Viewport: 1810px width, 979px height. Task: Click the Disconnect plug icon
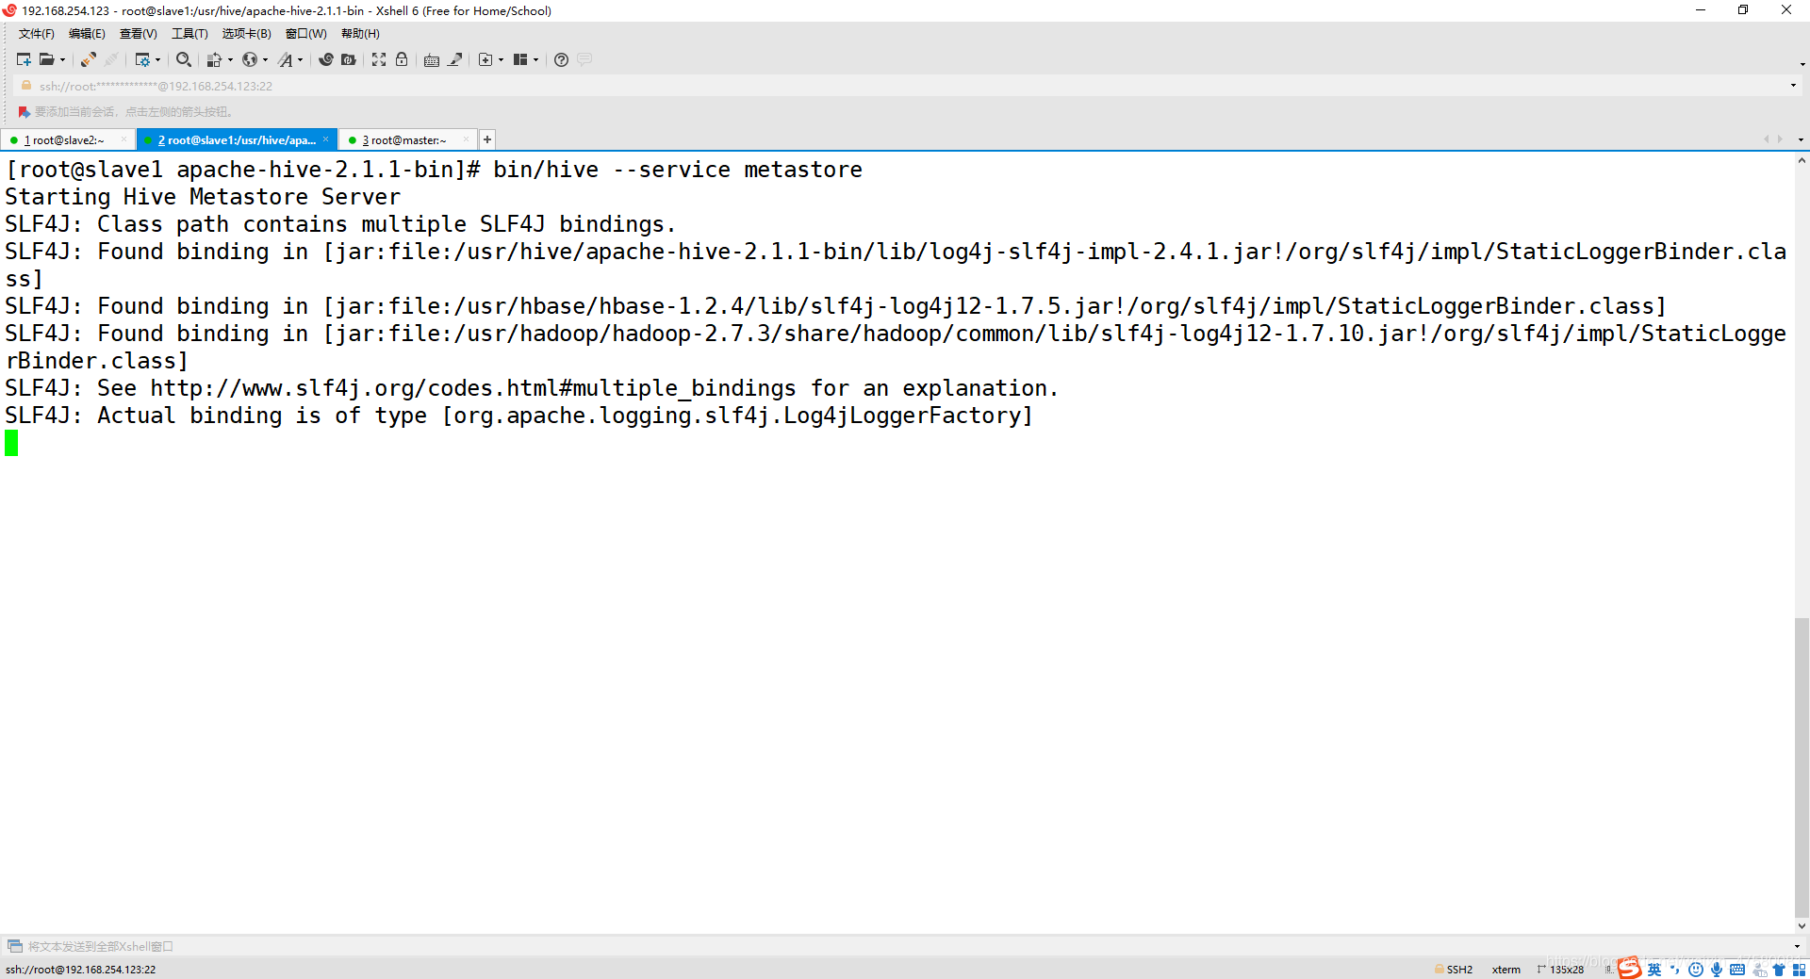pos(111,59)
